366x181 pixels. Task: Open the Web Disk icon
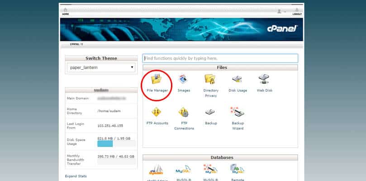pyautogui.click(x=264, y=79)
